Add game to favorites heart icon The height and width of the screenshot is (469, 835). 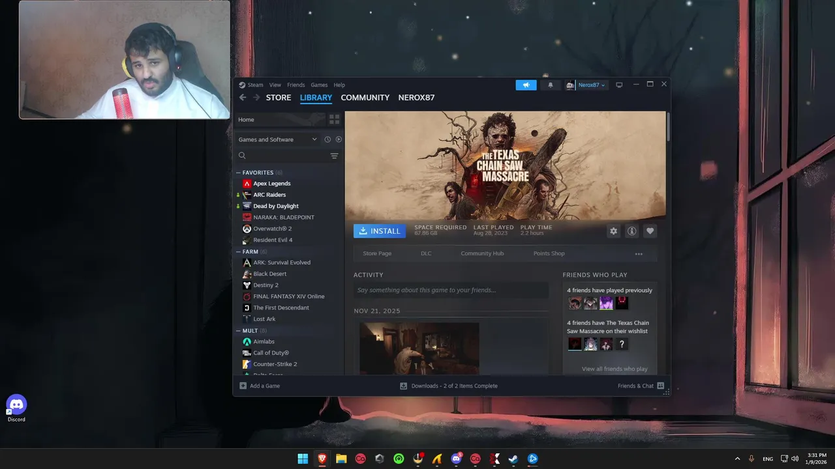(x=650, y=231)
